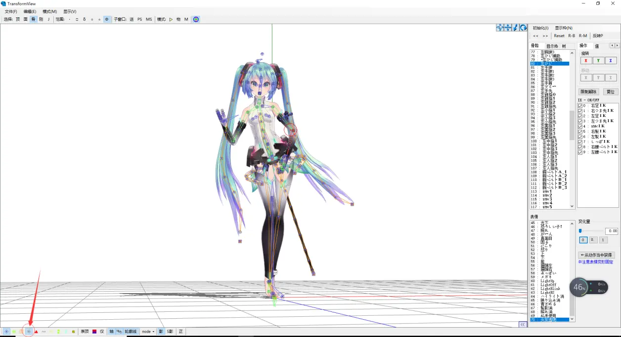Screen dimensions: 621x337
Task: Select rigid body mode 刚 in toolbar
Action: [x=41, y=19]
